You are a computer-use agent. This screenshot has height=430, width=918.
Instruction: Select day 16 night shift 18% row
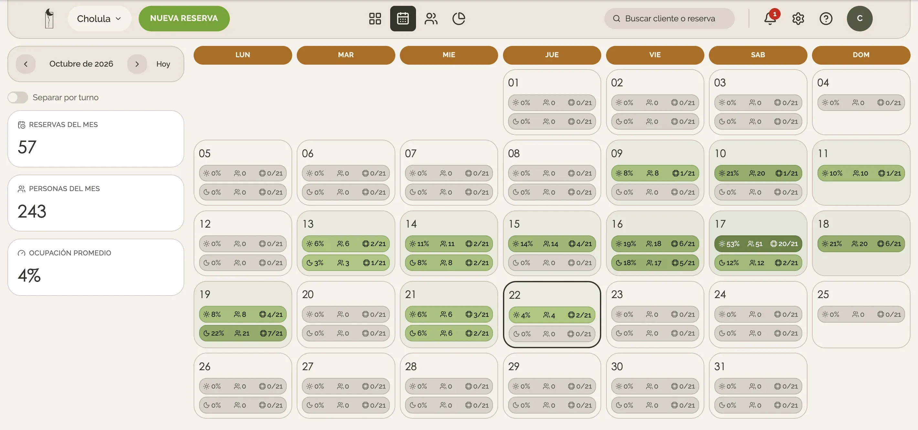(655, 263)
